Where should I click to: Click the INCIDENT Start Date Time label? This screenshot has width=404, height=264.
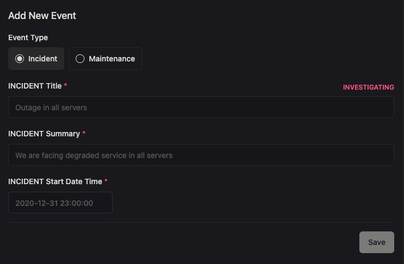click(x=55, y=181)
